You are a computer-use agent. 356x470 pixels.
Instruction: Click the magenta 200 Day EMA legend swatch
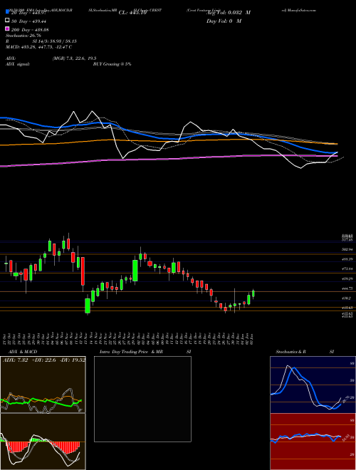coord(7,28)
